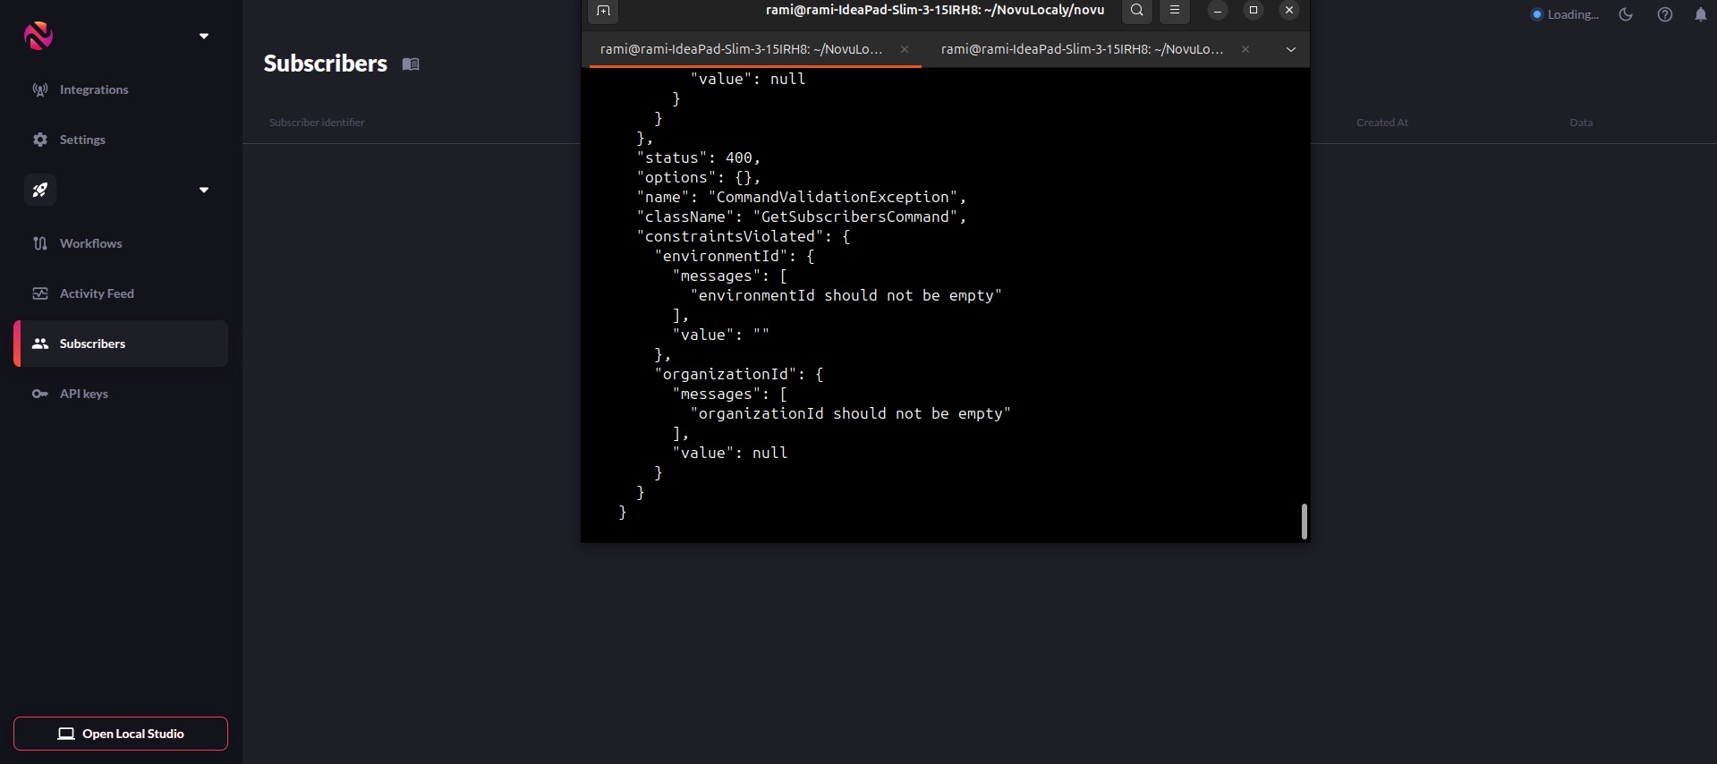The width and height of the screenshot is (1717, 764).
Task: Click the "CommandValidationException" line in terminal
Action: pos(802,197)
